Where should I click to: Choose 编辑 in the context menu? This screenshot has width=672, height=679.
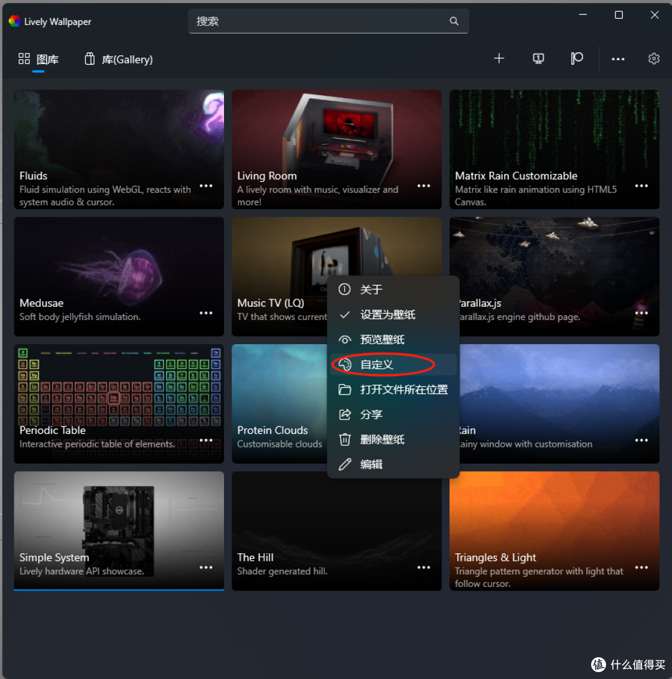(393, 465)
